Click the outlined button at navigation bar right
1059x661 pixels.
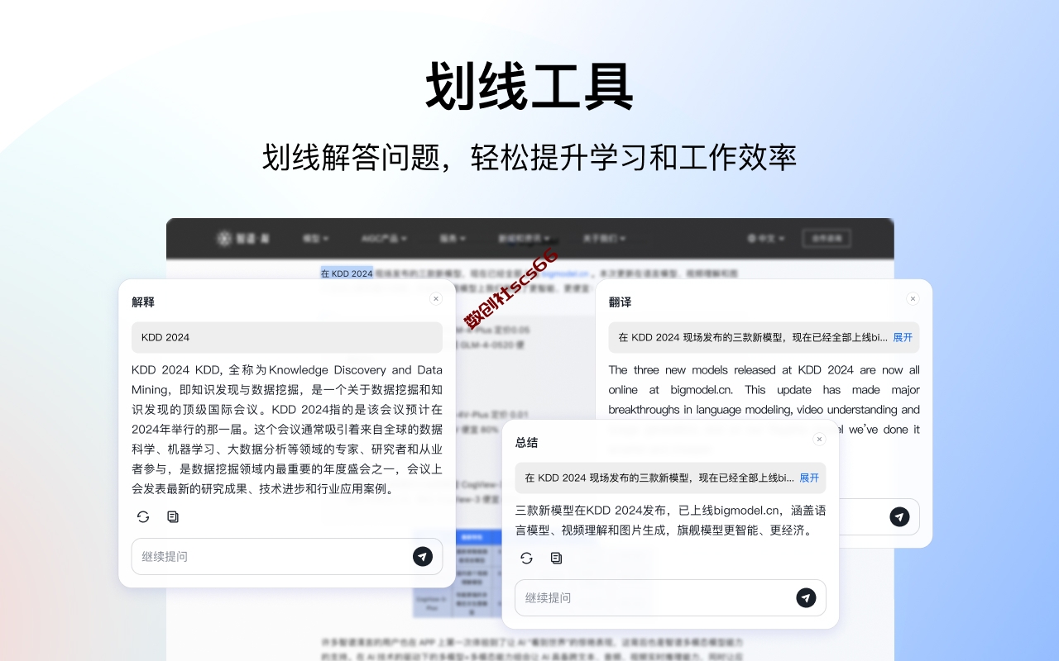(827, 239)
